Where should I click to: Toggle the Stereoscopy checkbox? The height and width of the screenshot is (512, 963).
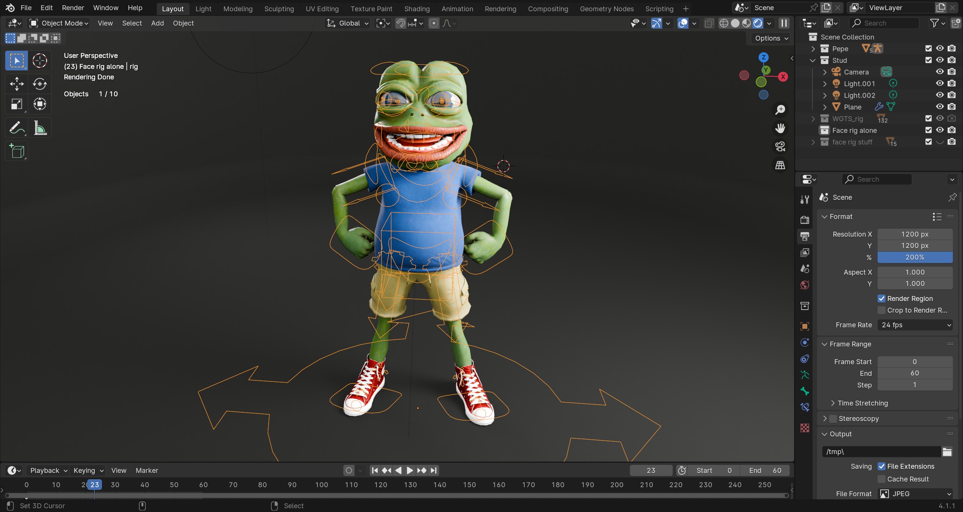coord(833,419)
